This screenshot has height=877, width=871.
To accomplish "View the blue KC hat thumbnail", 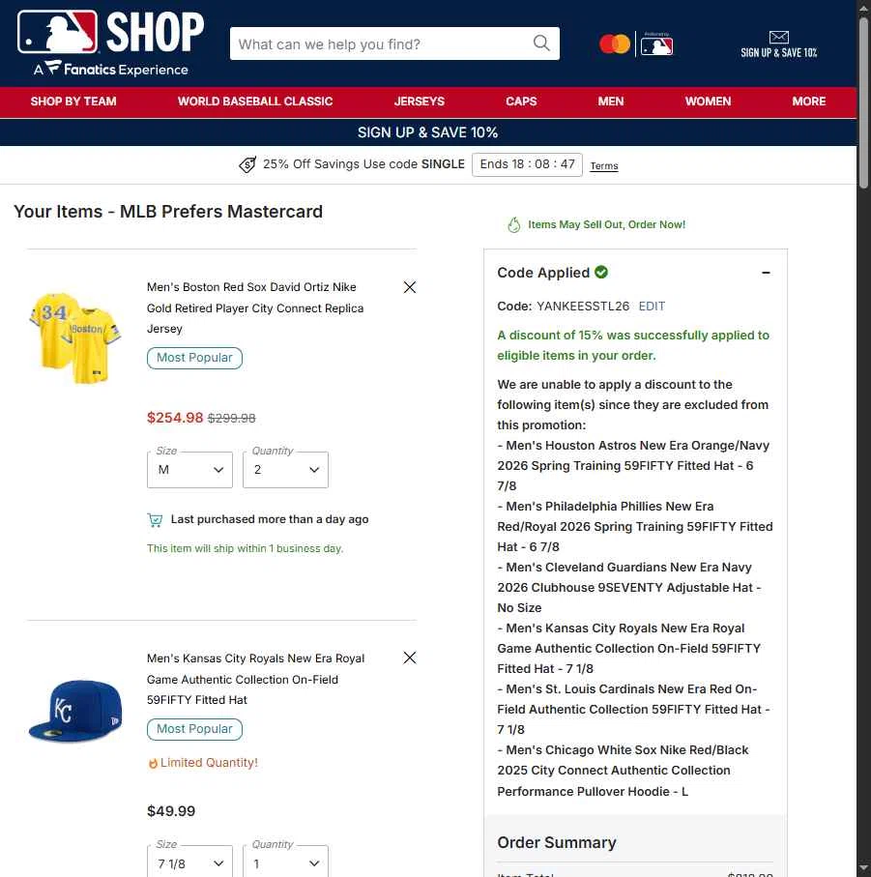I will point(75,711).
